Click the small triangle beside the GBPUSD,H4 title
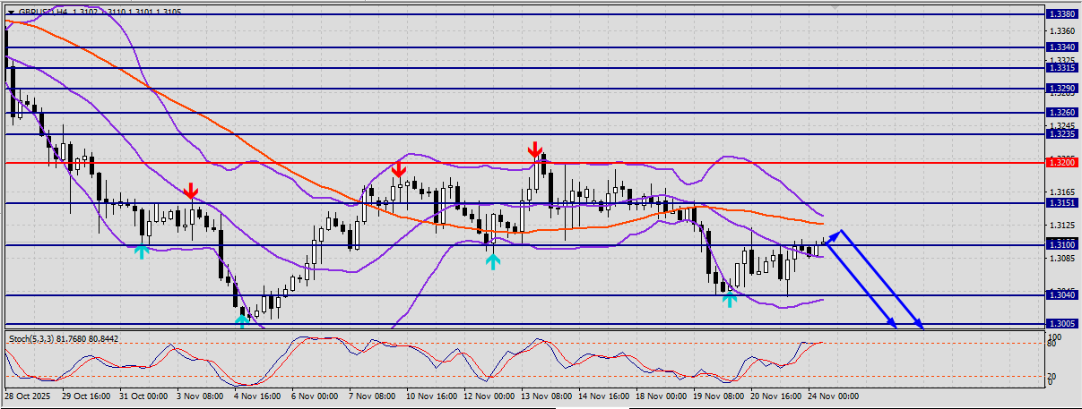The image size is (1082, 409). pos(11,11)
